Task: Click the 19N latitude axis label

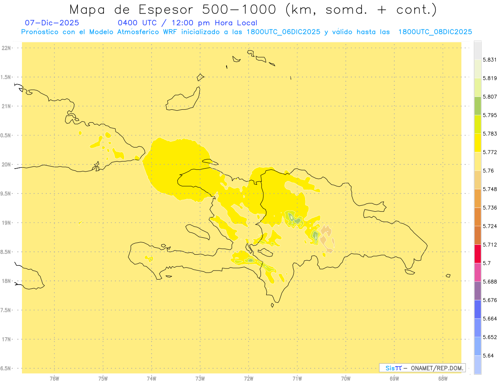Action: tap(7, 223)
